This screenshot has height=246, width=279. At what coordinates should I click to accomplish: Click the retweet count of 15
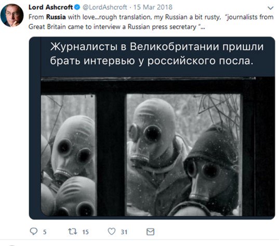point(85,232)
